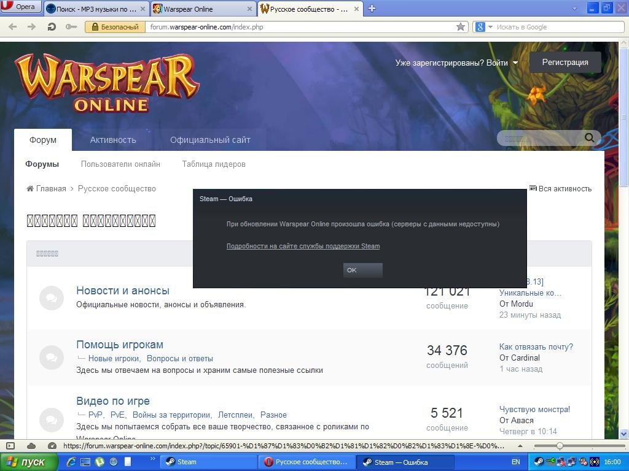The width and height of the screenshot is (629, 471).
Task: Click OK in the Steam error dialog
Action: point(362,270)
